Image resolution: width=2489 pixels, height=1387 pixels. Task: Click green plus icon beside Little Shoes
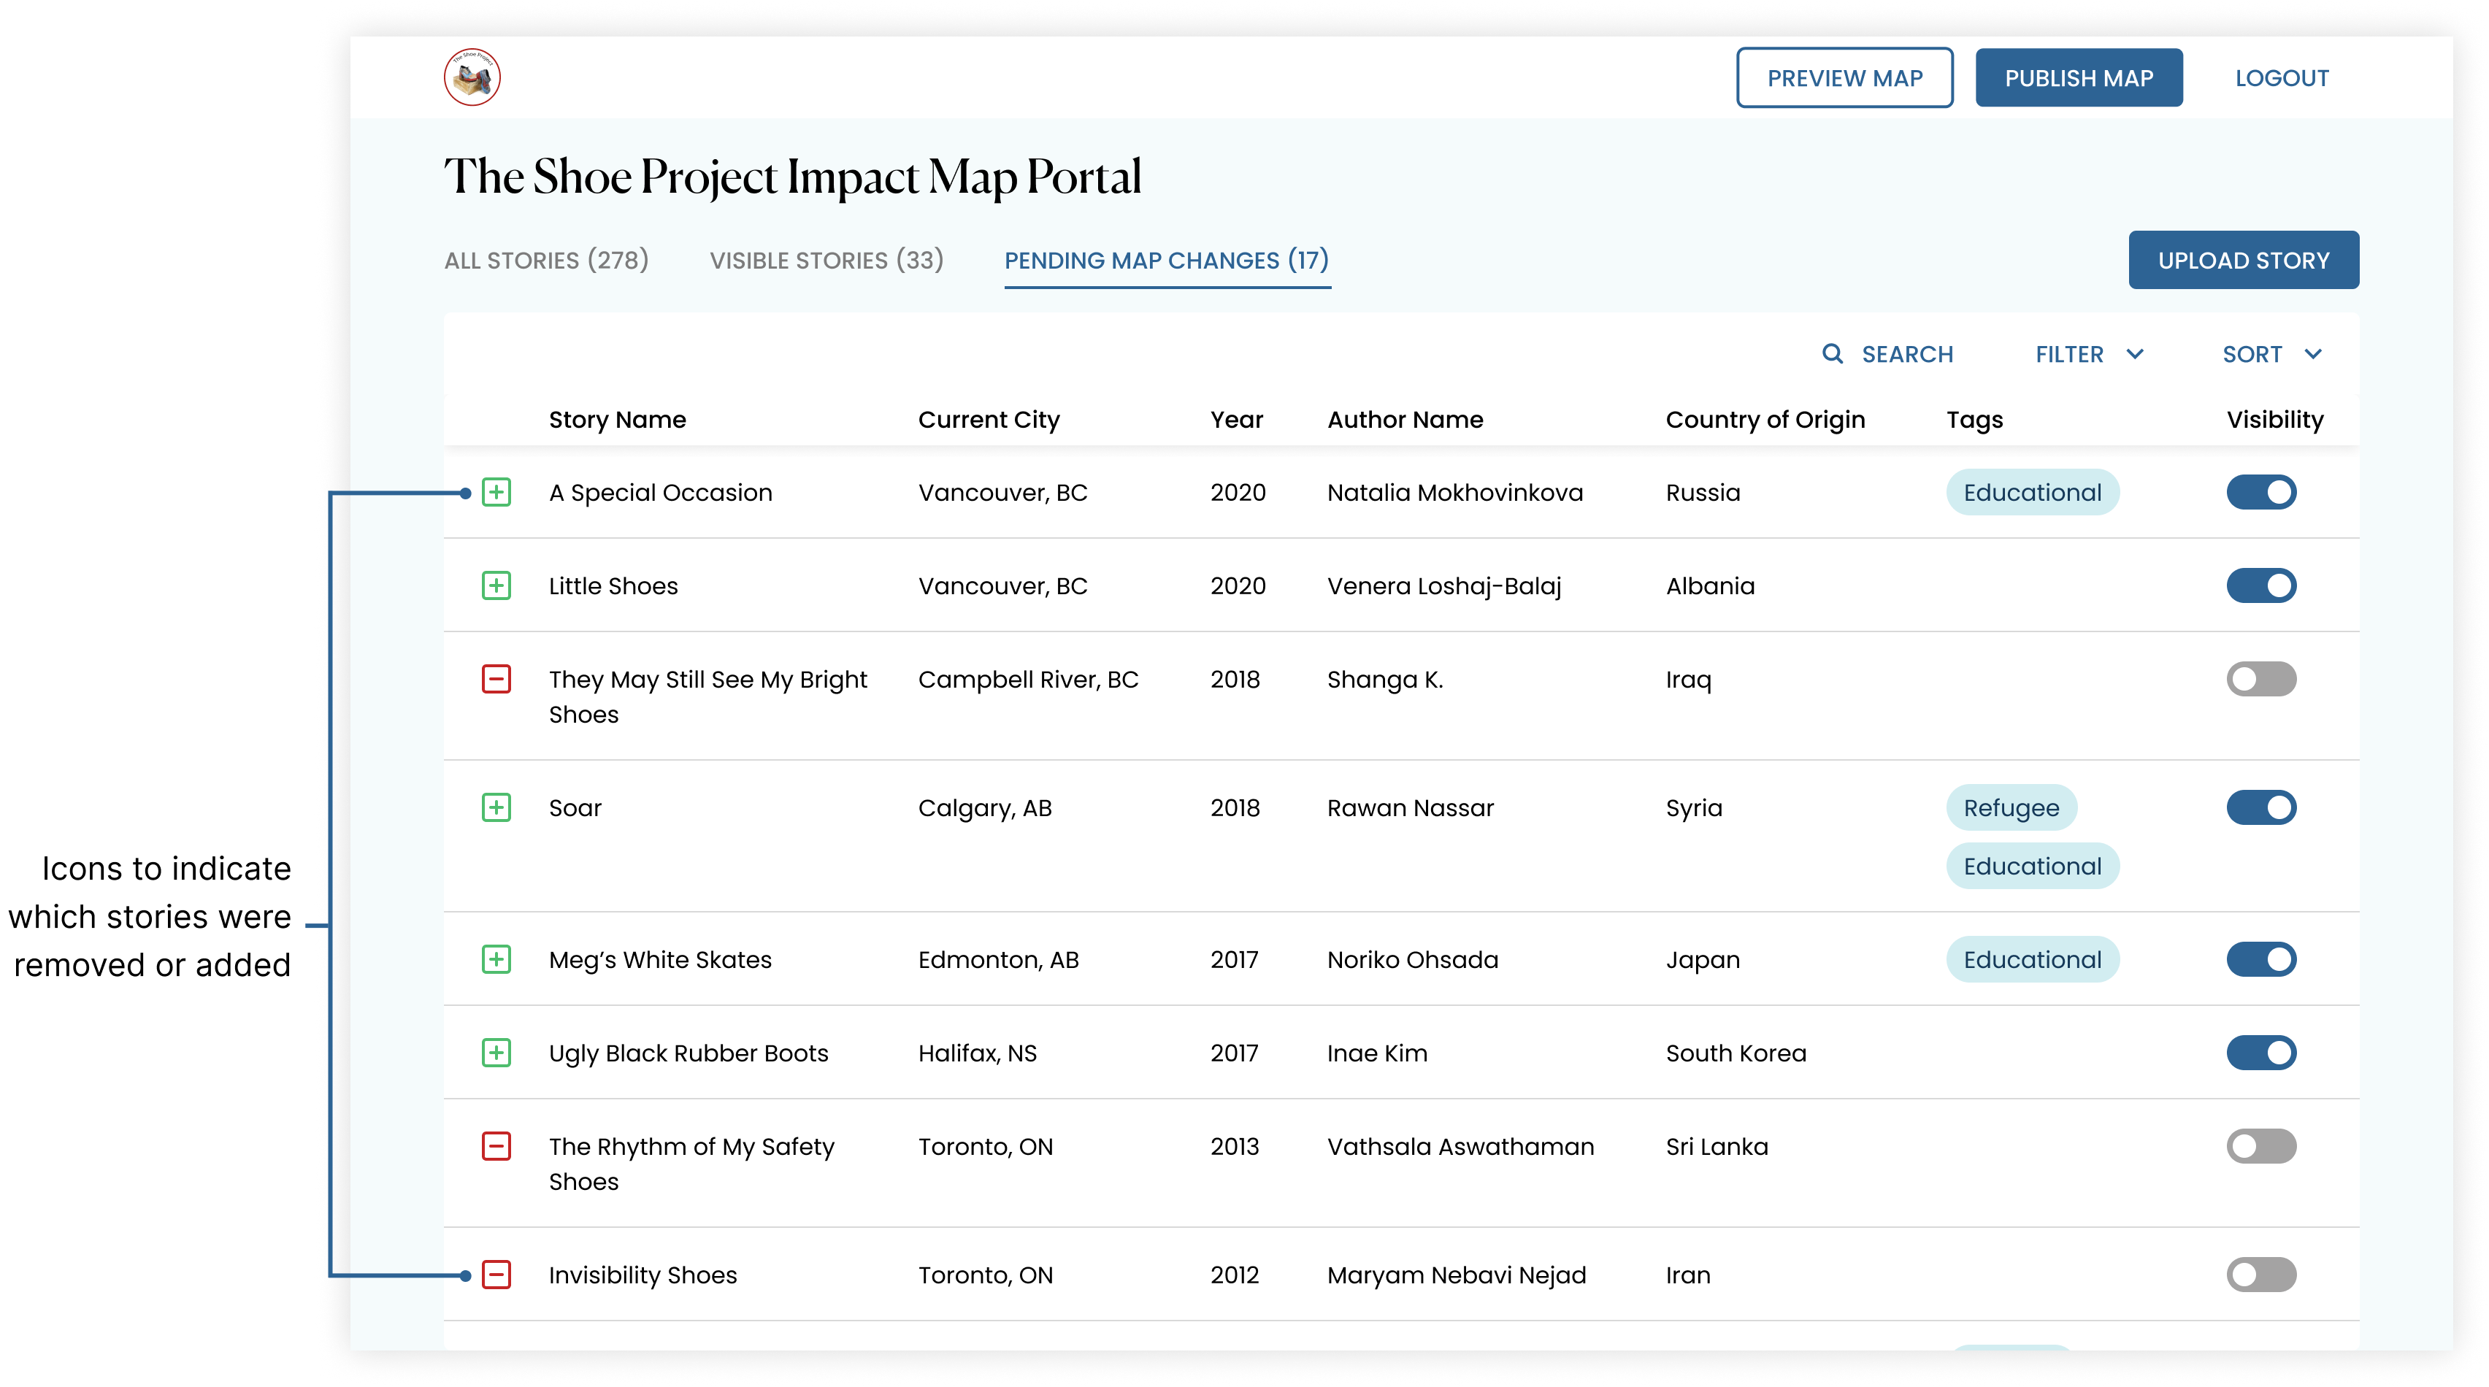[x=496, y=585]
